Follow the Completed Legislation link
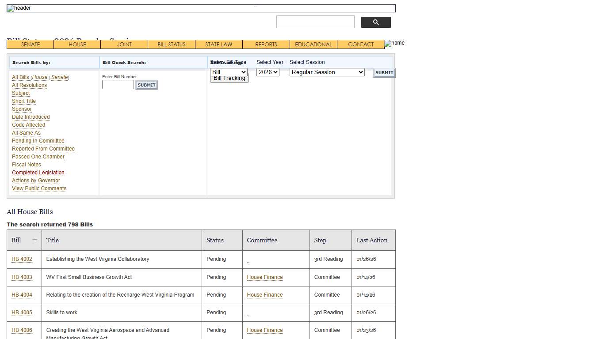Screen dimensions: 604x339 pos(38,173)
